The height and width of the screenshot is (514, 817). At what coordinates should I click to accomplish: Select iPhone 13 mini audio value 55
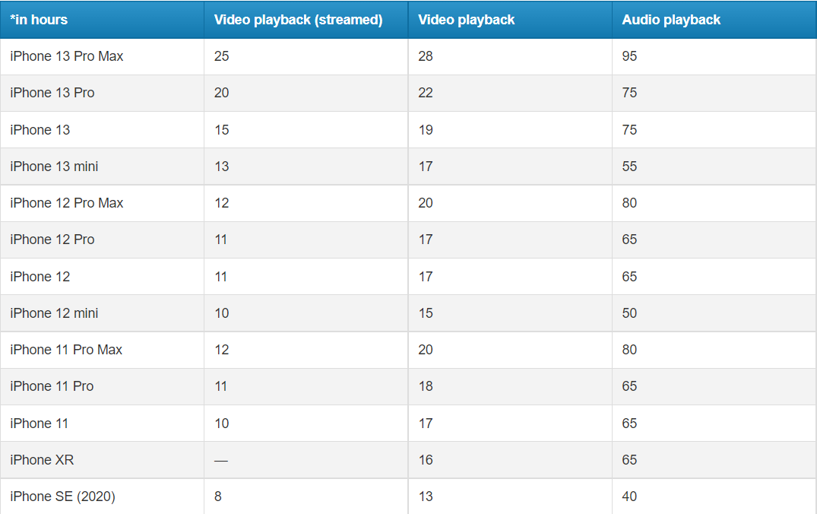[629, 167]
